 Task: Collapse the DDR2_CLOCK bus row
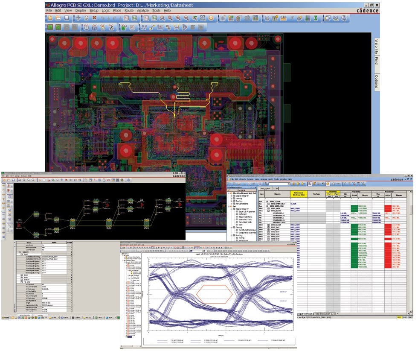tap(268, 202)
